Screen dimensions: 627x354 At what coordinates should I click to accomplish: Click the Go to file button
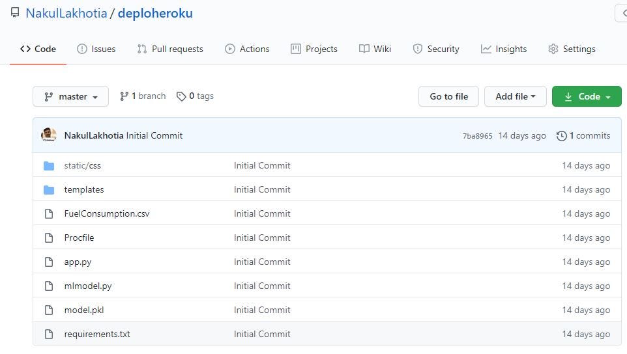click(x=448, y=96)
